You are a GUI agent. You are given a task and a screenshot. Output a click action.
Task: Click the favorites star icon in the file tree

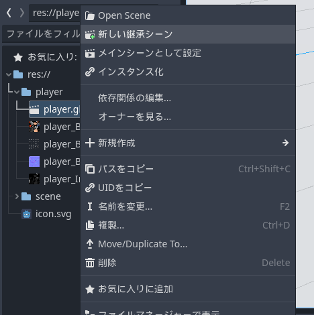pyautogui.click(x=18, y=58)
